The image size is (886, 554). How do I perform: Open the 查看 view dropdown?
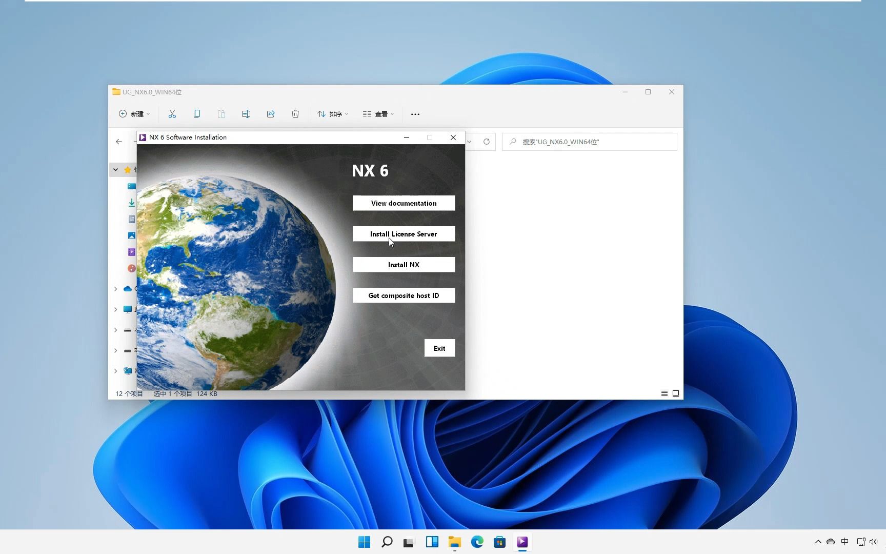pyautogui.click(x=378, y=114)
